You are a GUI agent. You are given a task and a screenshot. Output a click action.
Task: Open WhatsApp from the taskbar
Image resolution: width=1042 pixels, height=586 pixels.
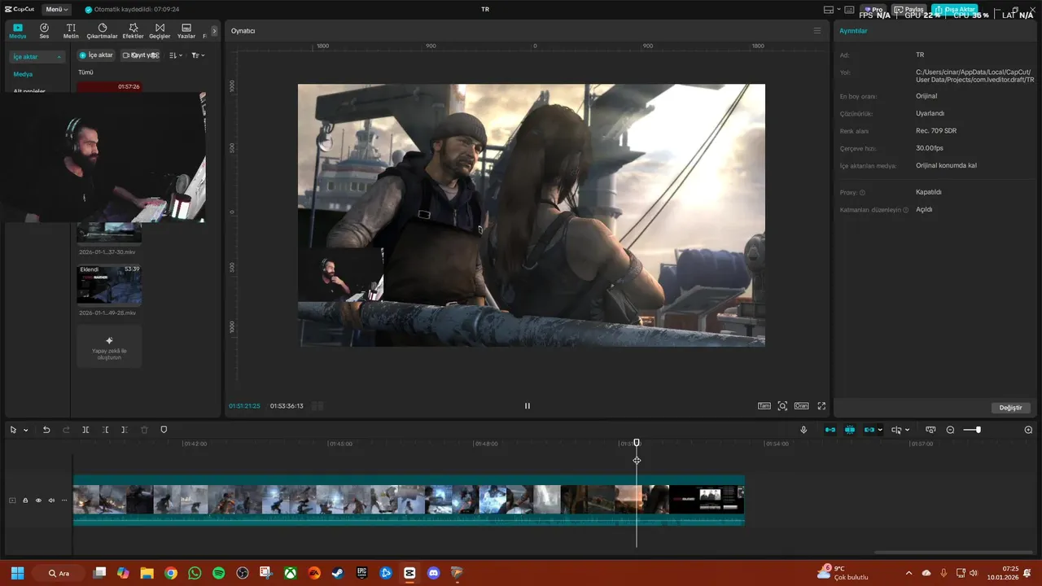click(x=195, y=573)
